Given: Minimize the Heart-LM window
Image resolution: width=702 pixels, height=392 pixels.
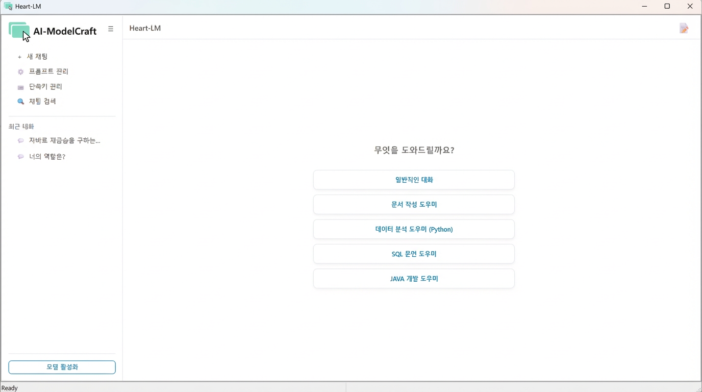Looking at the screenshot, I should click(x=644, y=7).
